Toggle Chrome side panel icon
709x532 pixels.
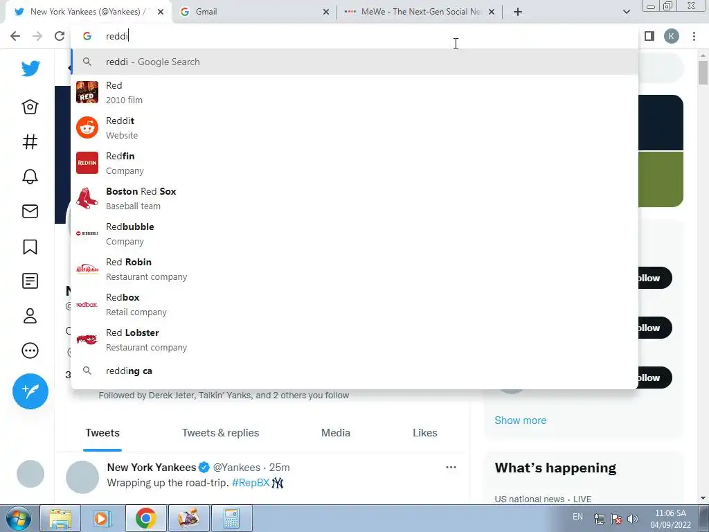pyautogui.click(x=649, y=36)
